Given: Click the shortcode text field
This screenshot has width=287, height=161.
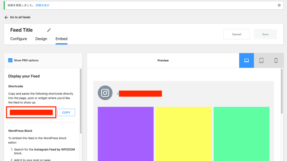Looking at the screenshot, I should click(31, 112).
